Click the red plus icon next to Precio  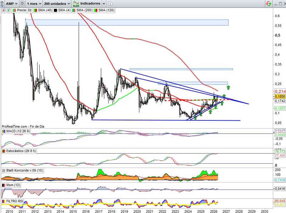click(x=4, y=10)
